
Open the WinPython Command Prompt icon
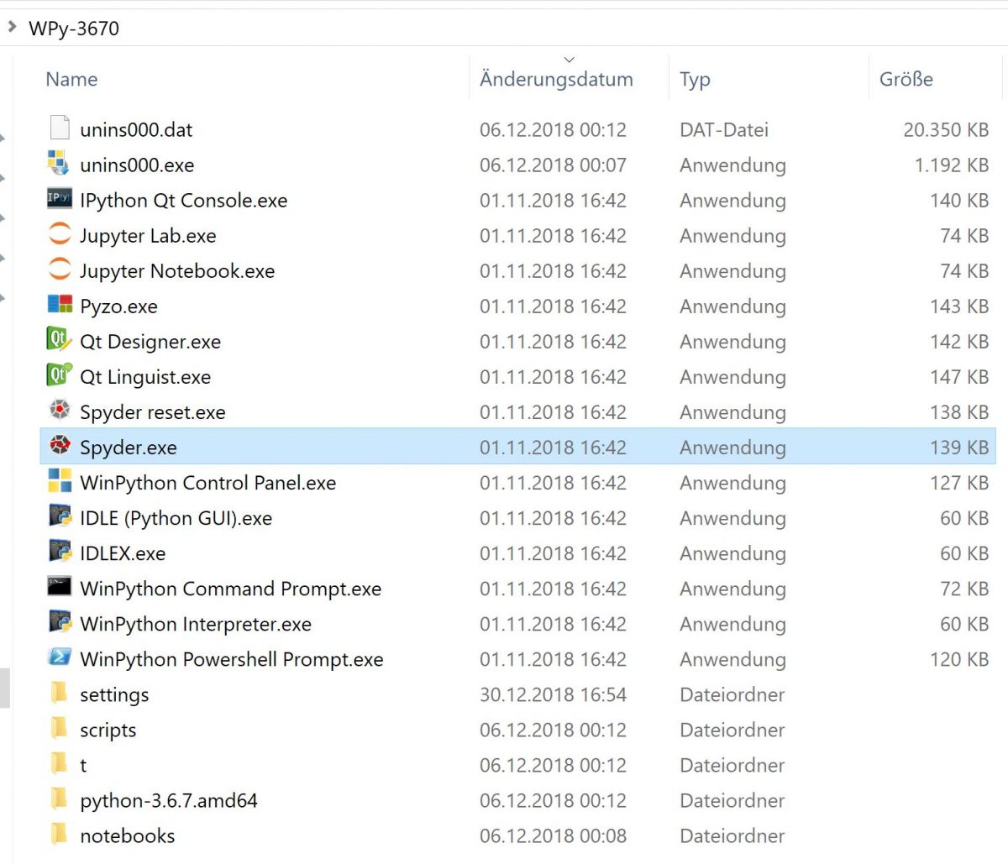(x=60, y=588)
